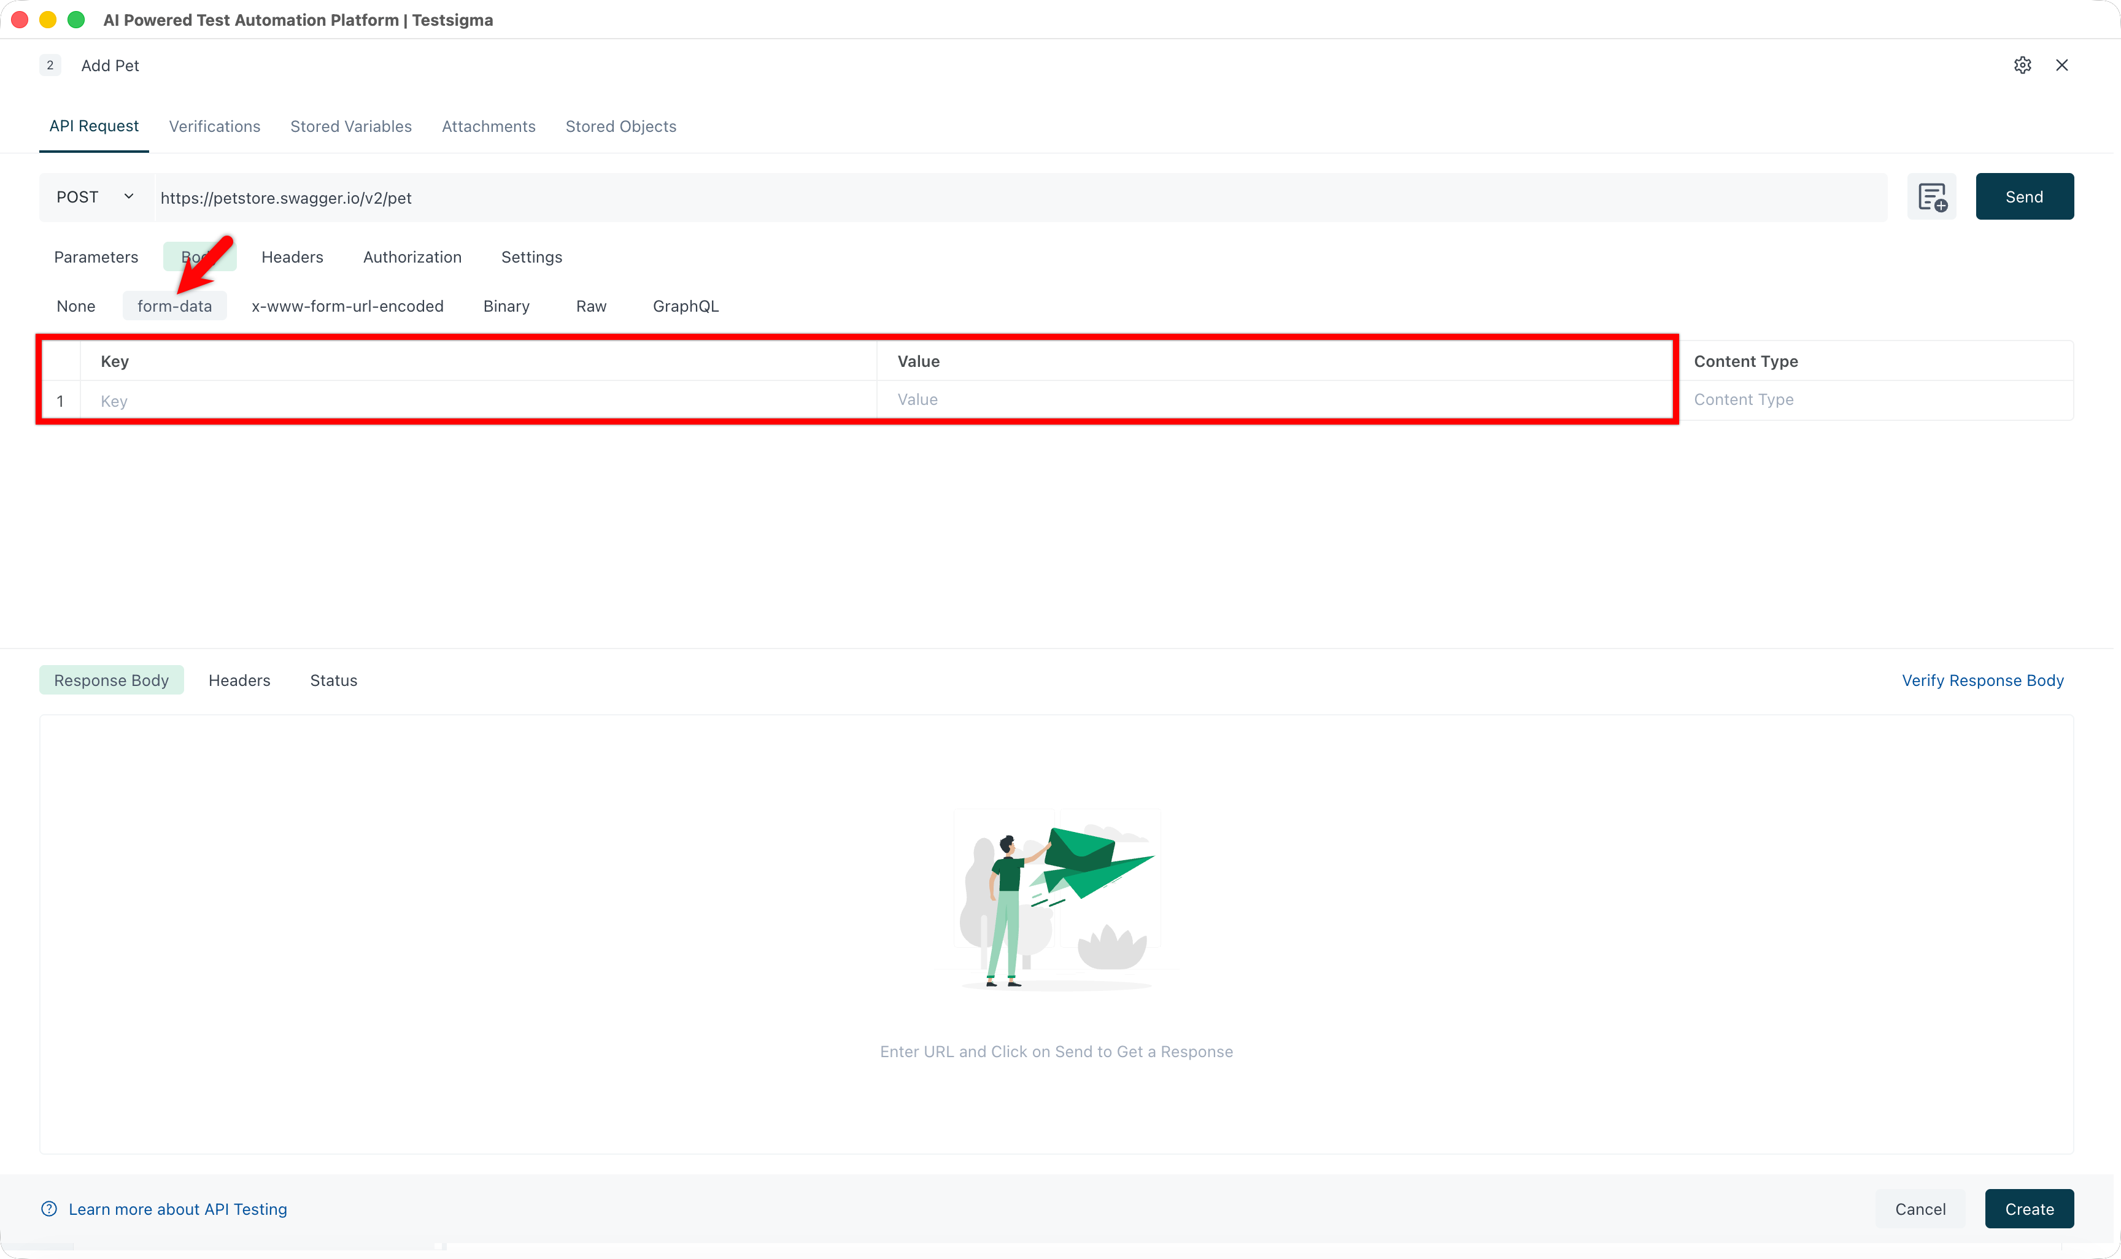Viewport: 2121px width, 1259px height.
Task: Choose x-www-form-url-encoded body type
Action: pos(347,306)
